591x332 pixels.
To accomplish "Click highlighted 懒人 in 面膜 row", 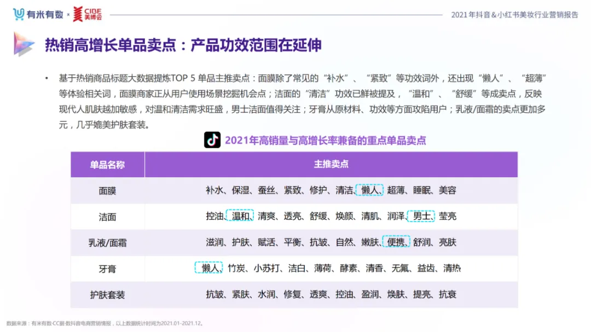I will pos(369,190).
